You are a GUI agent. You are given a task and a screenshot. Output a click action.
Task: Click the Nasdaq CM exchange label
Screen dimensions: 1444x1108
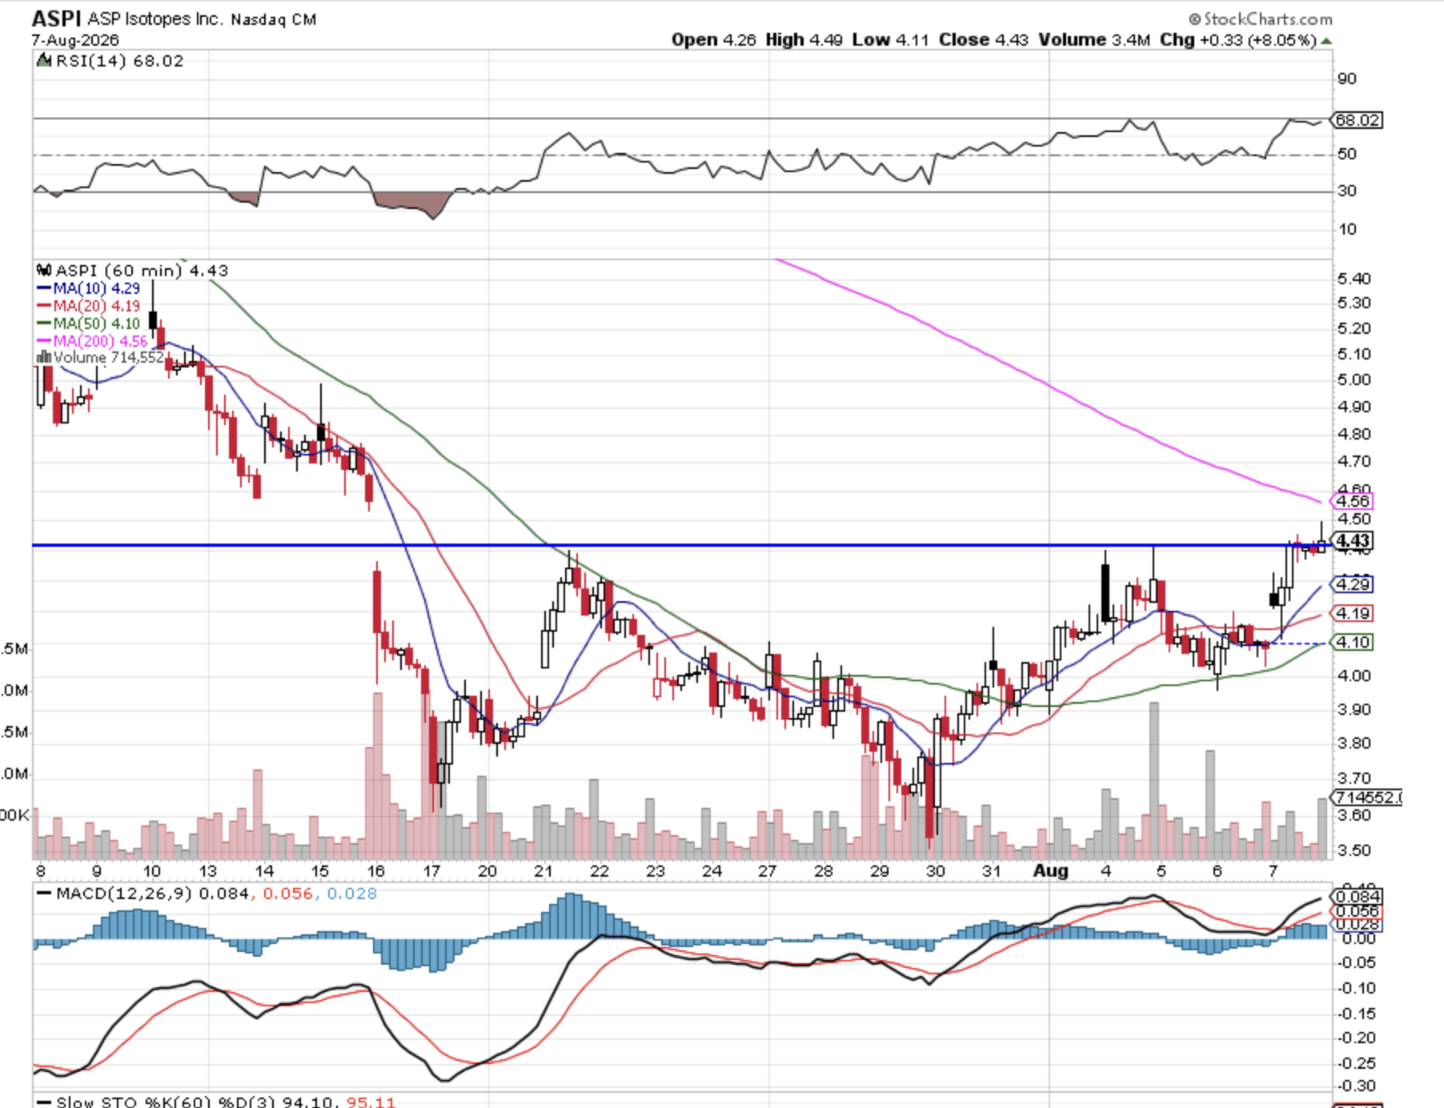[273, 19]
